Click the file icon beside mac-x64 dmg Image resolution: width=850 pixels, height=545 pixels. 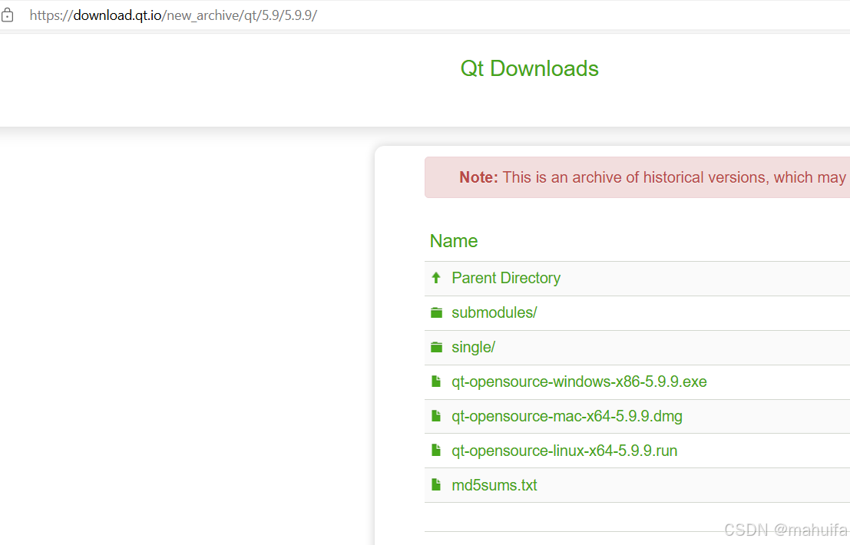point(436,416)
